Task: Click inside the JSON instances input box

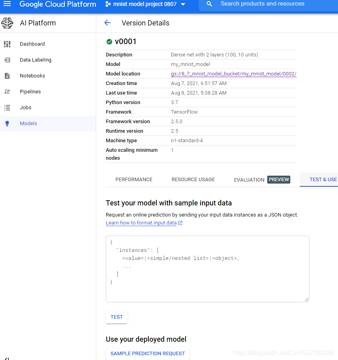Action: (208, 269)
